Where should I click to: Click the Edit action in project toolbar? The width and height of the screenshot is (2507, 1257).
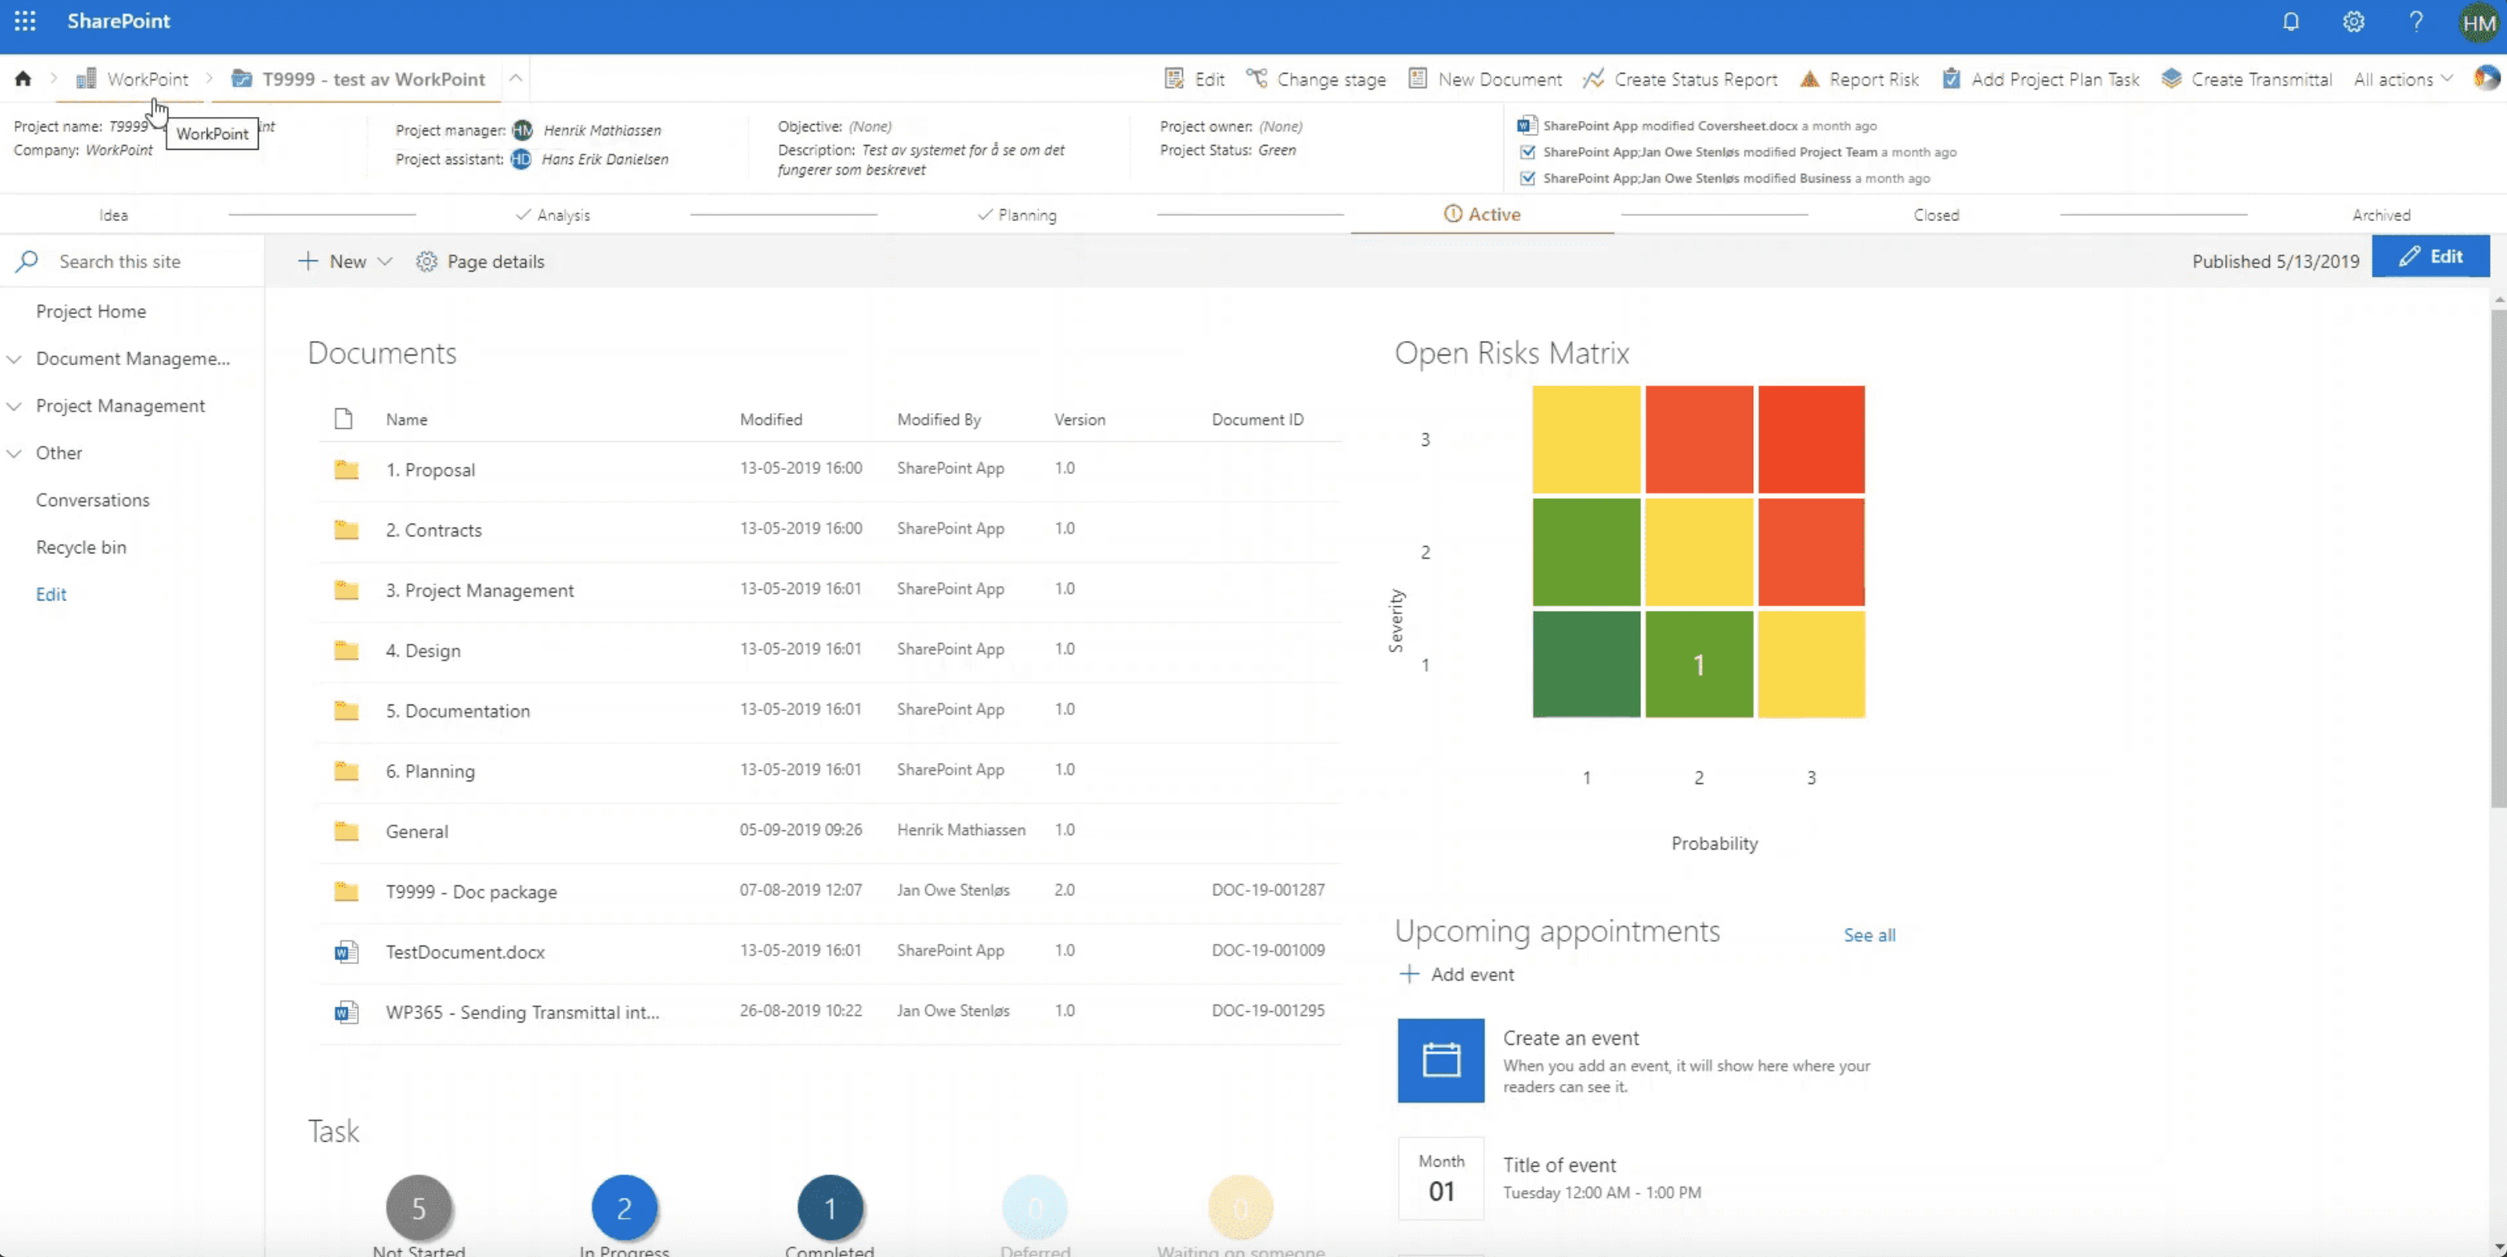[1195, 78]
